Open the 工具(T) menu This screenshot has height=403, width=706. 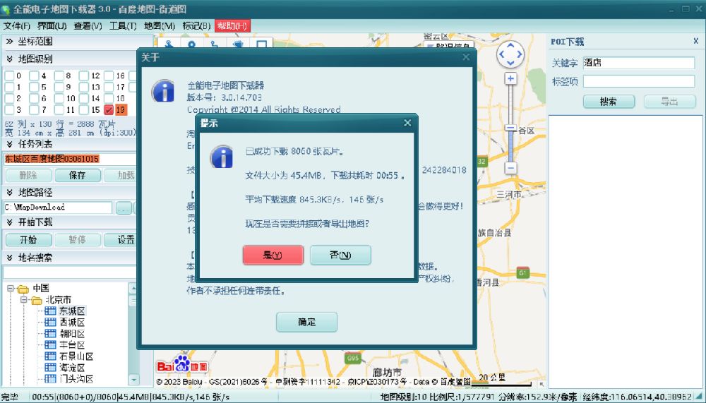[123, 25]
